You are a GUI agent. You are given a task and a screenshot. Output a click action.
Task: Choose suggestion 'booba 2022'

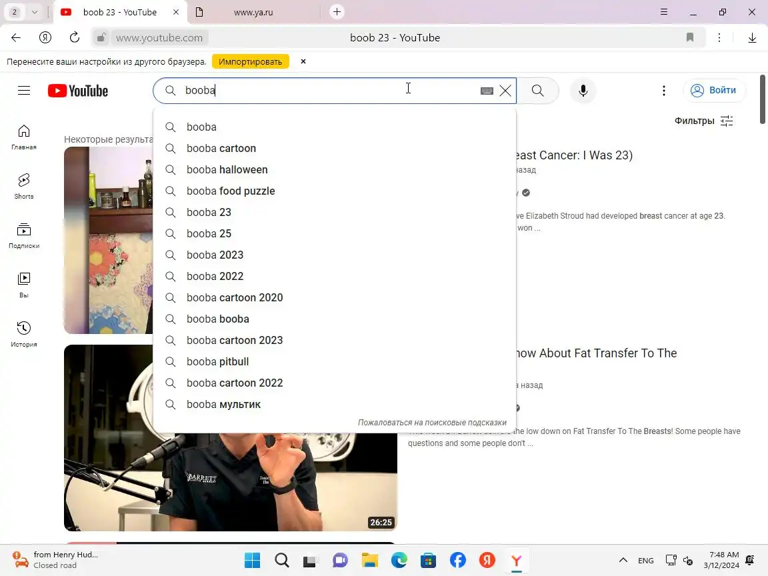coord(335,276)
